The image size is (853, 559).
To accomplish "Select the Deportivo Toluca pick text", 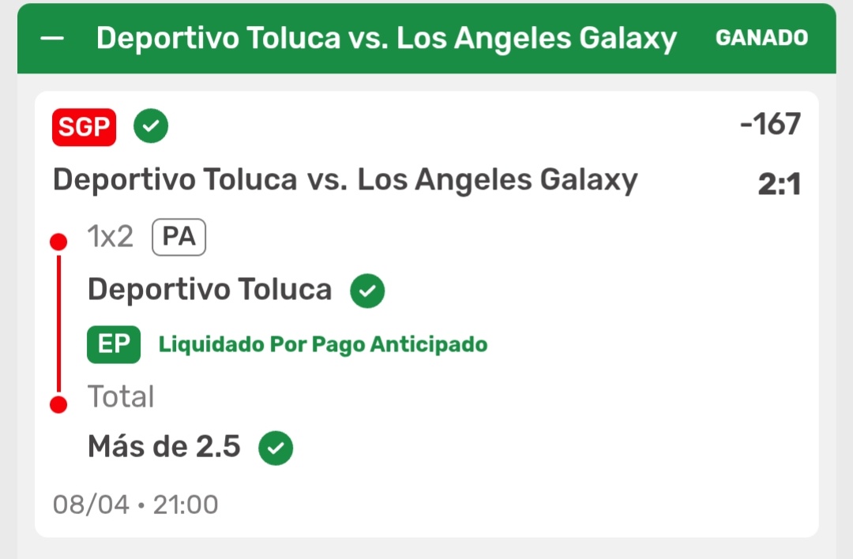I will coord(210,289).
